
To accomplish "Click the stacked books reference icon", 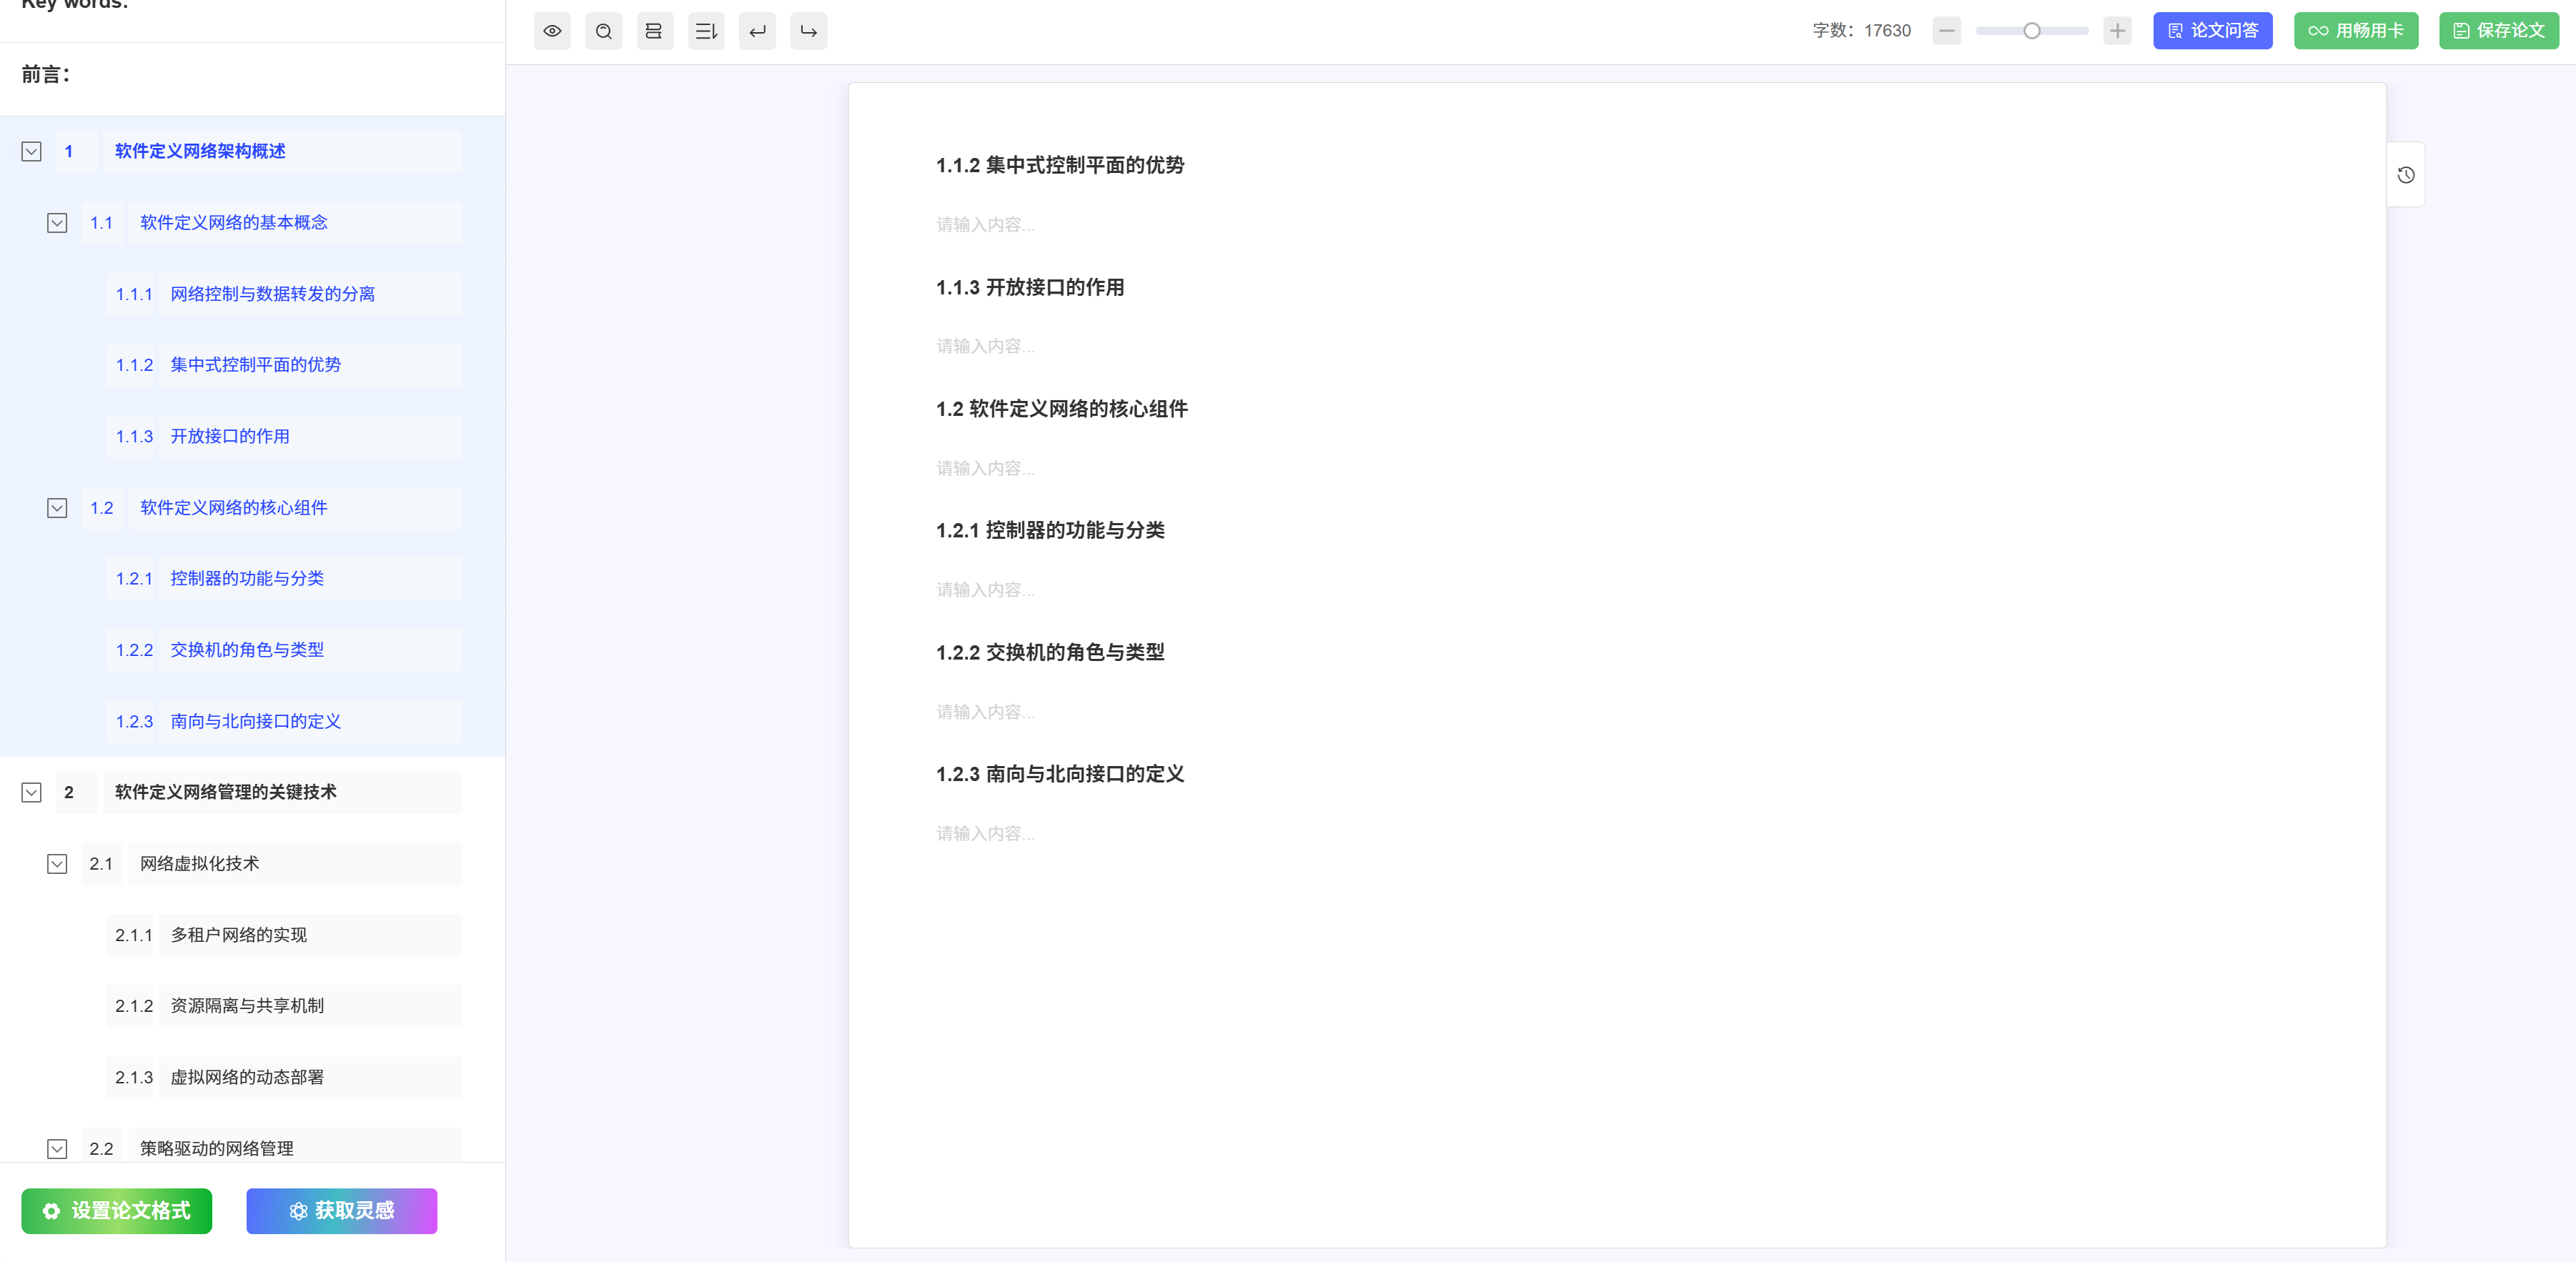I will pyautogui.click(x=654, y=31).
